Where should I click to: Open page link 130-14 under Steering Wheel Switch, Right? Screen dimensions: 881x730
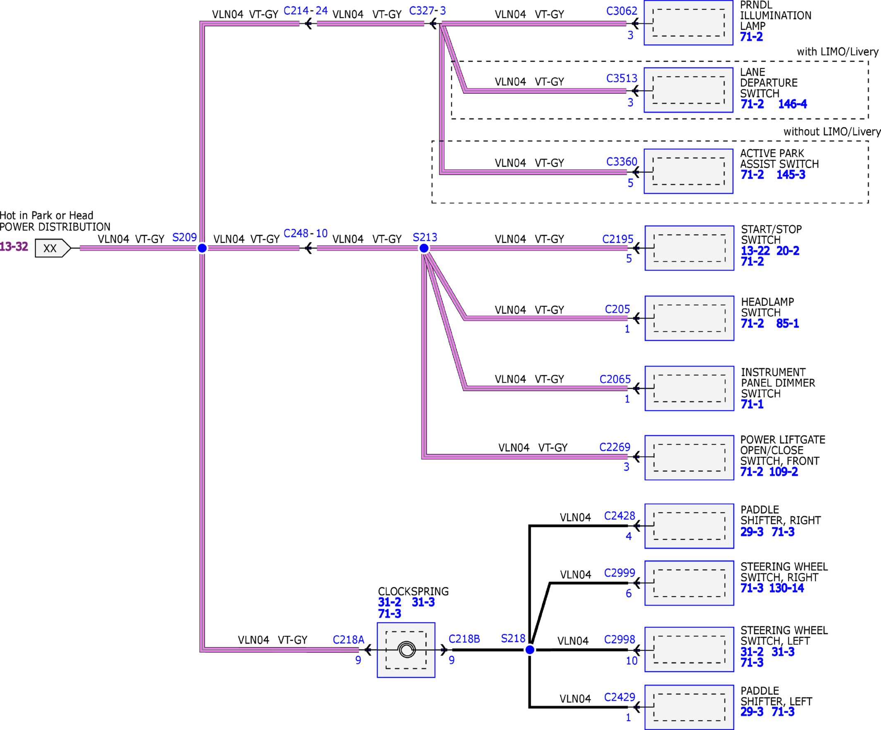tap(786, 588)
